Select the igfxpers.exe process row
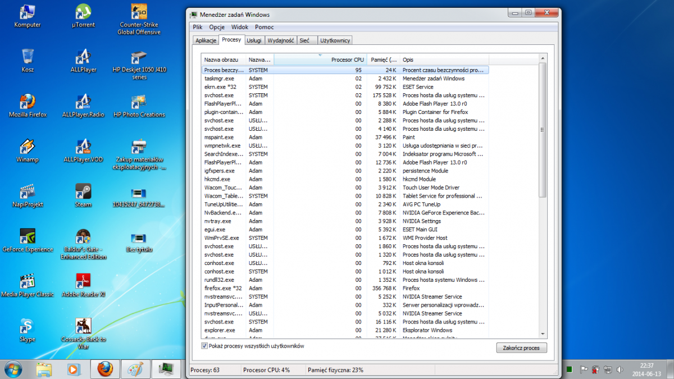 [x=345, y=171]
